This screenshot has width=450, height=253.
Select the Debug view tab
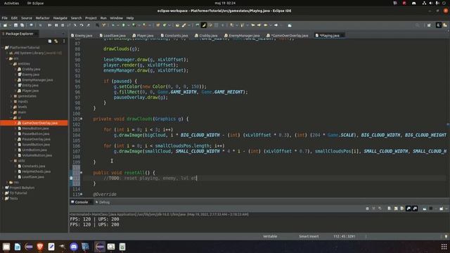click(103, 202)
